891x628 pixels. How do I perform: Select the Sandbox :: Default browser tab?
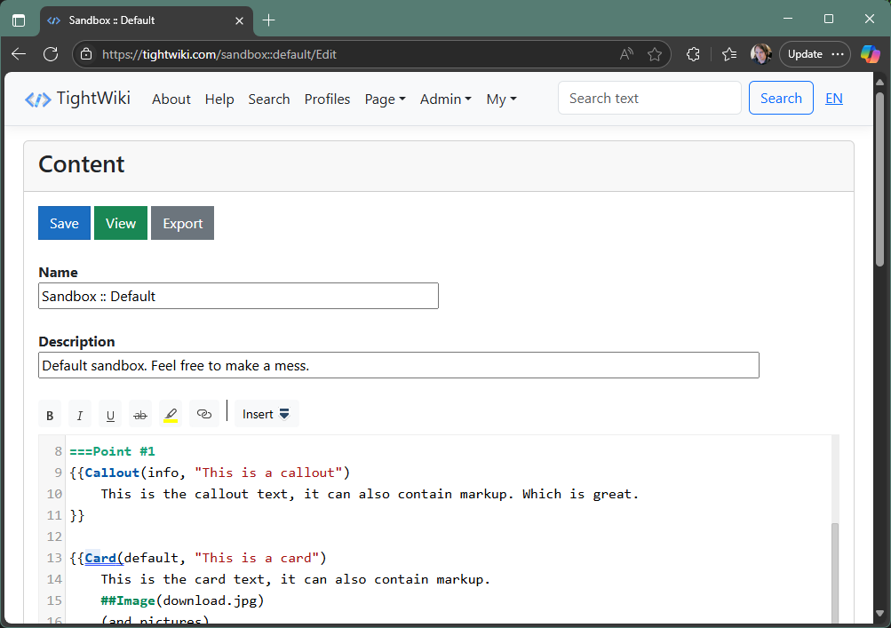point(146,20)
